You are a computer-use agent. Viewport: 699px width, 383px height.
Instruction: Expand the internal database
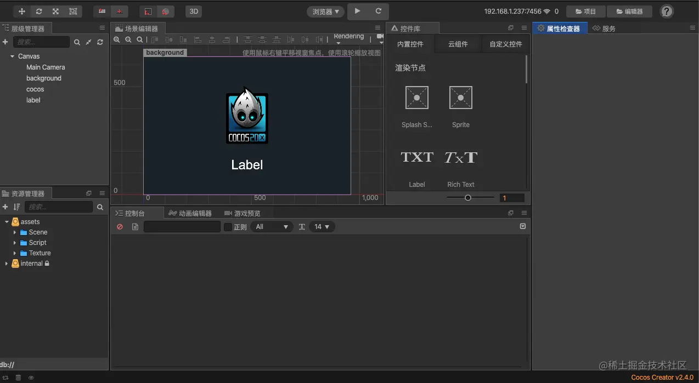(x=7, y=264)
